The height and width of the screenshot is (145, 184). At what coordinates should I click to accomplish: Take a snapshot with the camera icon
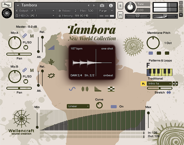pyautogui.click(x=102, y=6)
